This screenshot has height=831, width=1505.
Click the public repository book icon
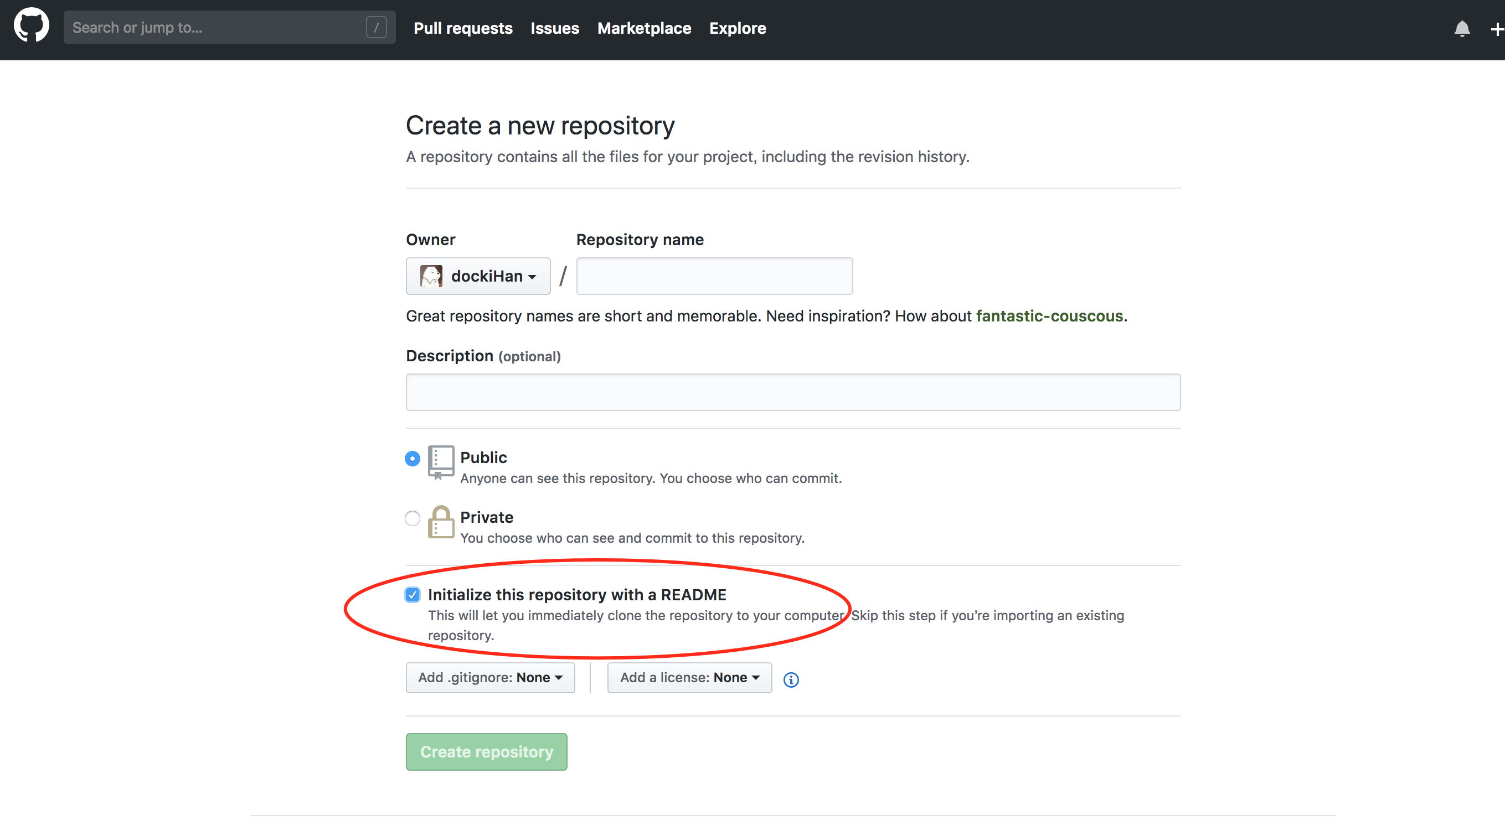tap(441, 463)
